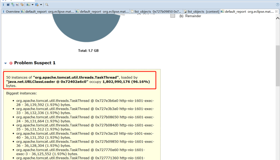Select the TaskThread @ 0x727770a60 entry
The height and width of the screenshot is (160, 280).
pyautogui.click(x=81, y=152)
